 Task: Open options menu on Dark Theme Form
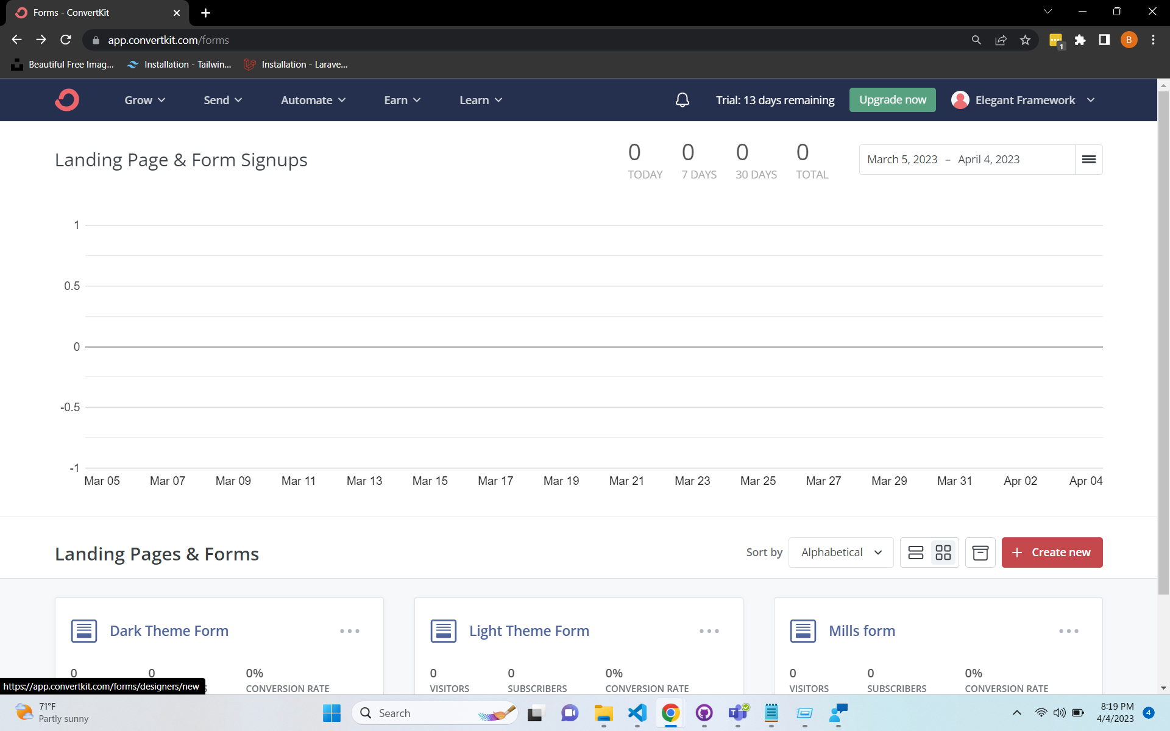(x=349, y=631)
